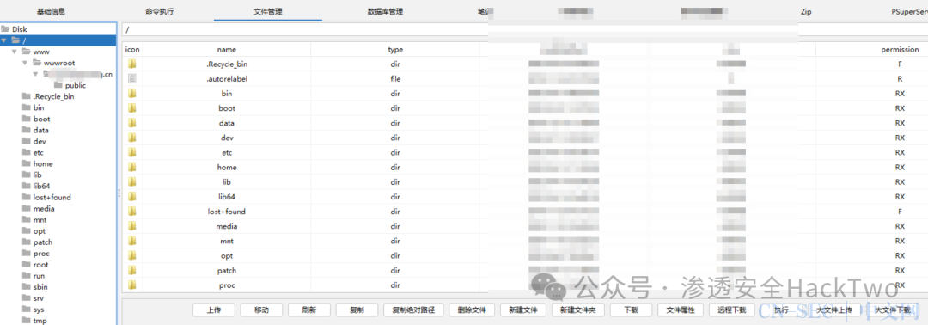
Task: Click the 上传 upload button
Action: tap(214, 310)
